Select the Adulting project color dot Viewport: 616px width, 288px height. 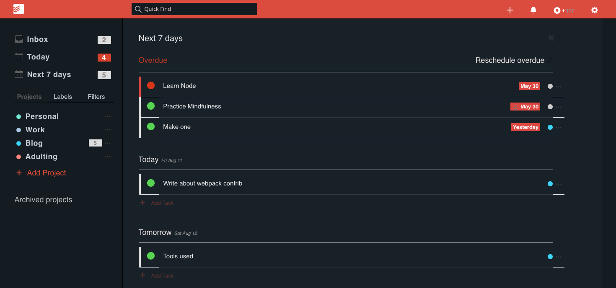pyautogui.click(x=18, y=156)
